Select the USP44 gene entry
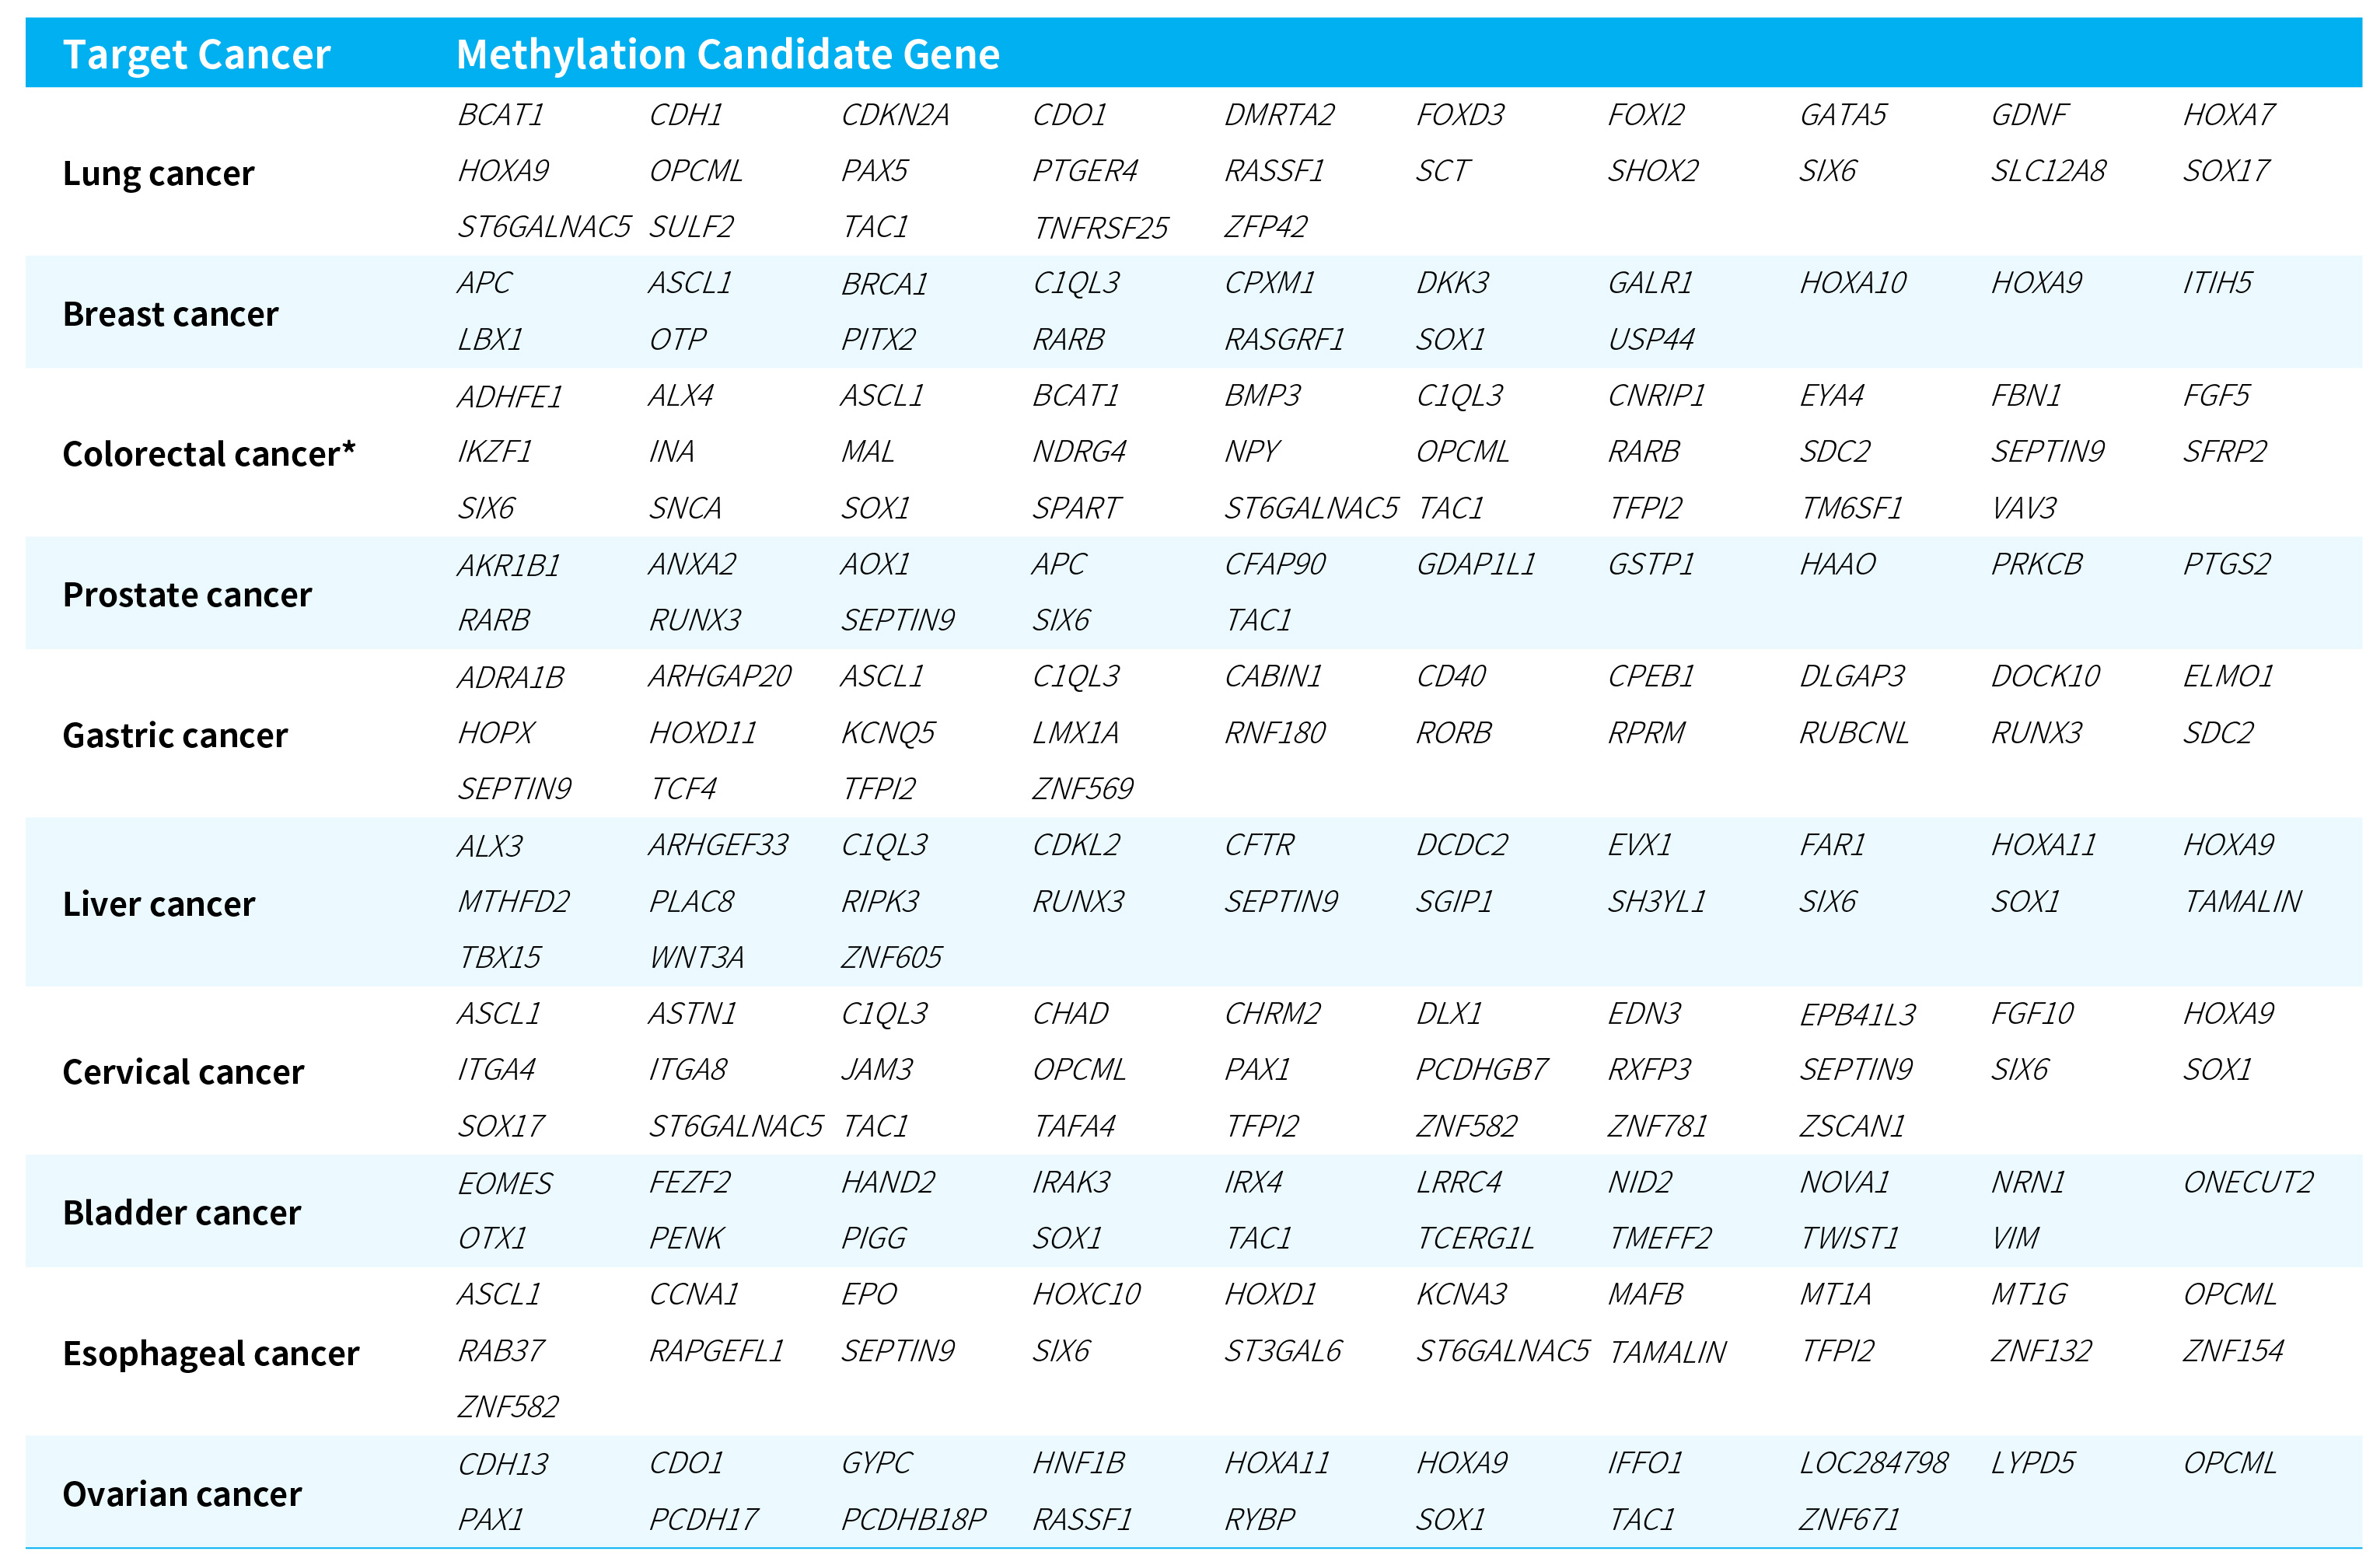Screen dimensions: 2380x1565 (x=1650, y=340)
